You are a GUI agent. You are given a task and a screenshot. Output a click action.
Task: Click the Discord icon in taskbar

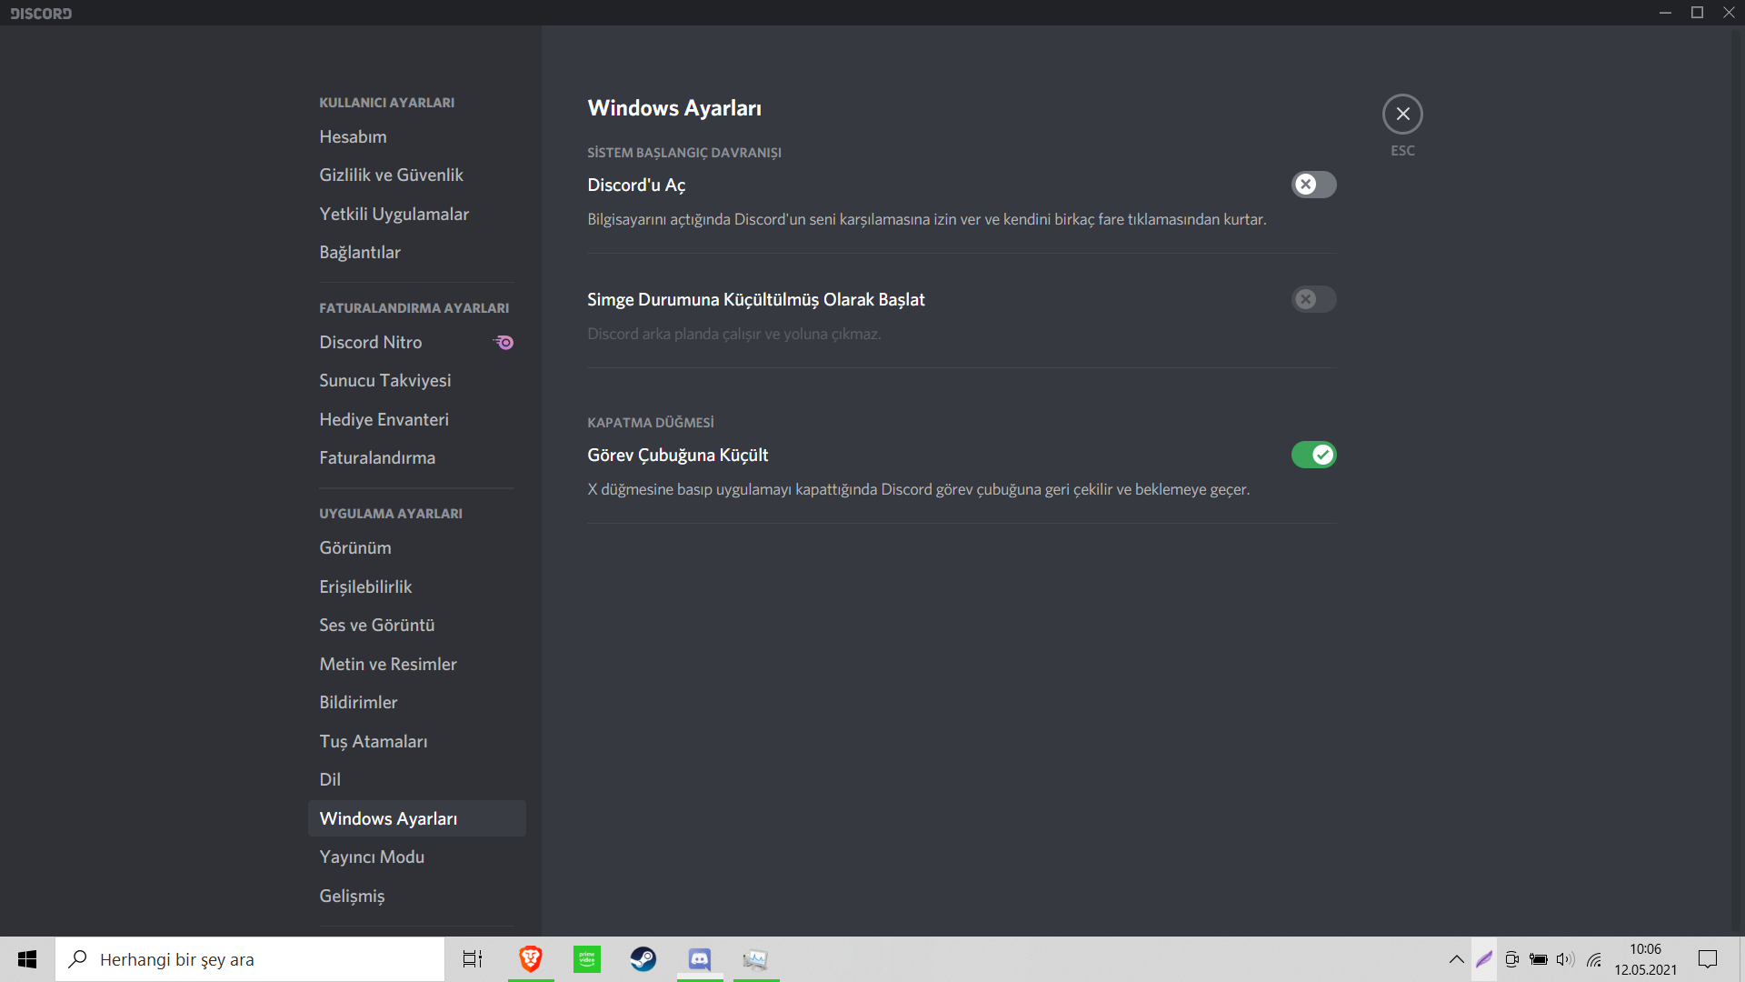point(699,959)
